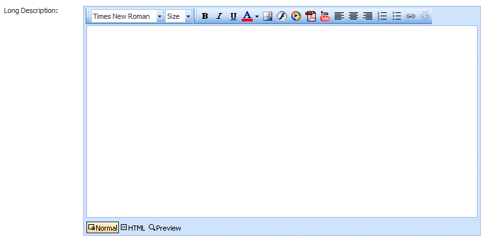The width and height of the screenshot is (486, 243).
Task: Toggle italic formatting
Action: tap(220, 16)
